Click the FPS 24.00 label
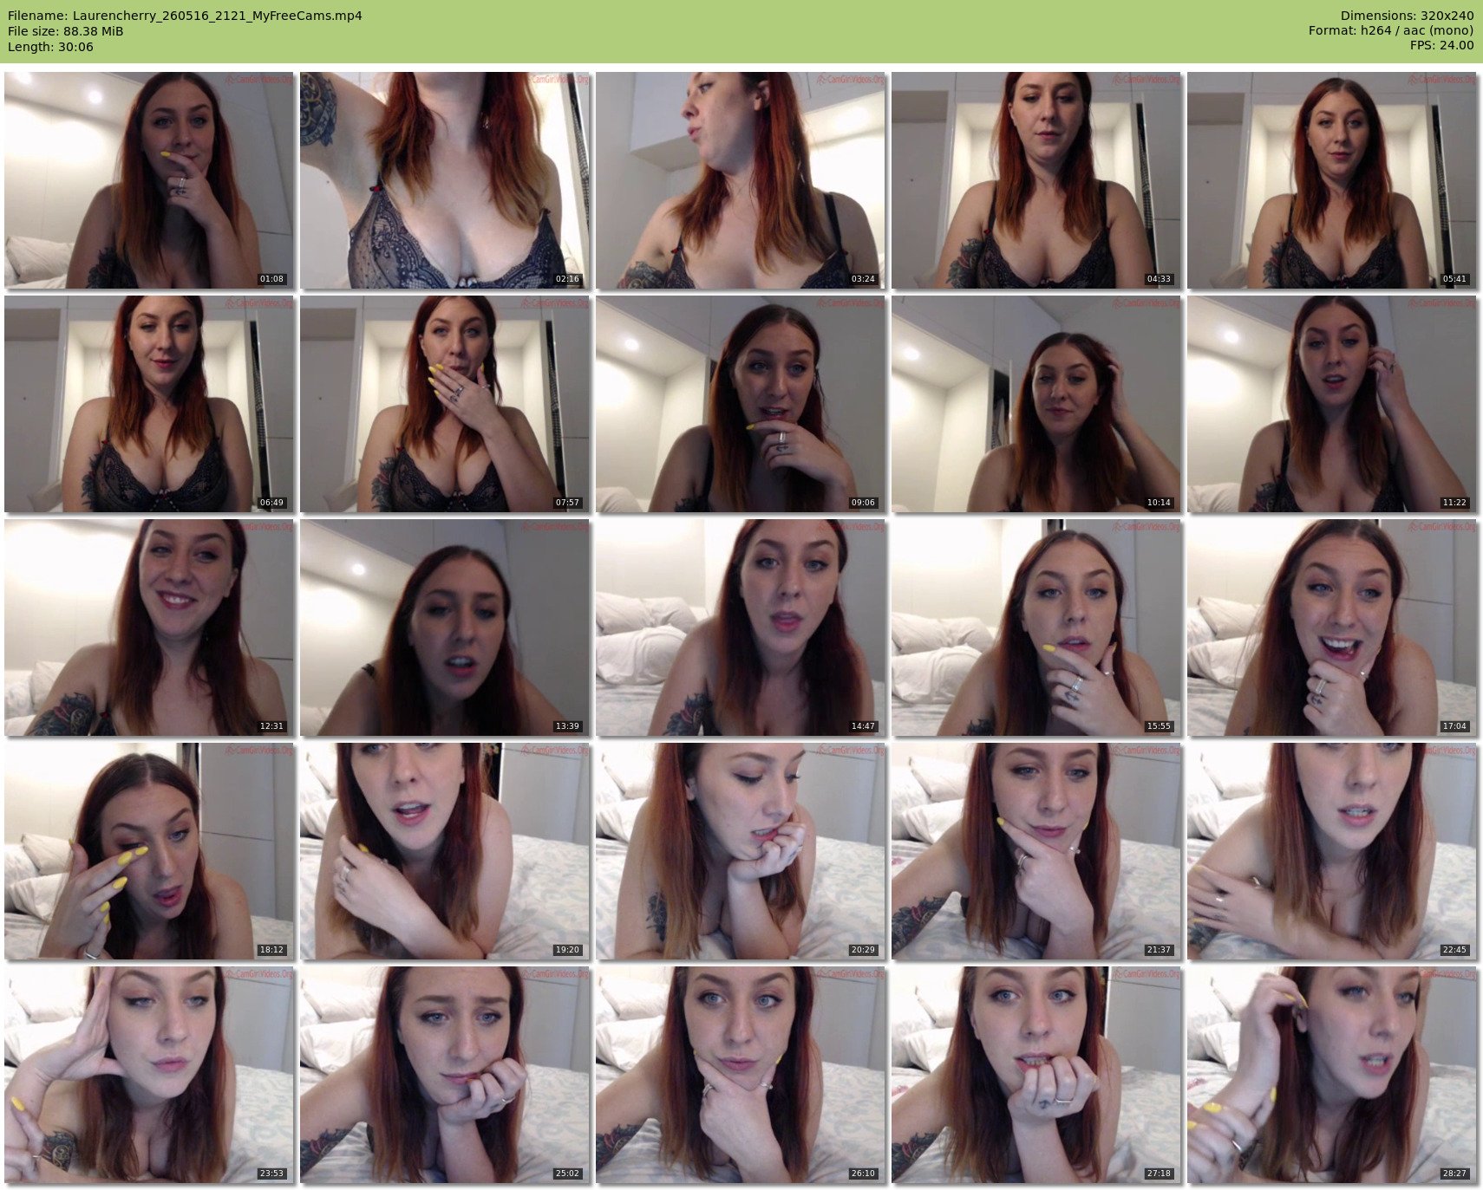Image resolution: width=1483 pixels, height=1190 pixels. [1441, 45]
